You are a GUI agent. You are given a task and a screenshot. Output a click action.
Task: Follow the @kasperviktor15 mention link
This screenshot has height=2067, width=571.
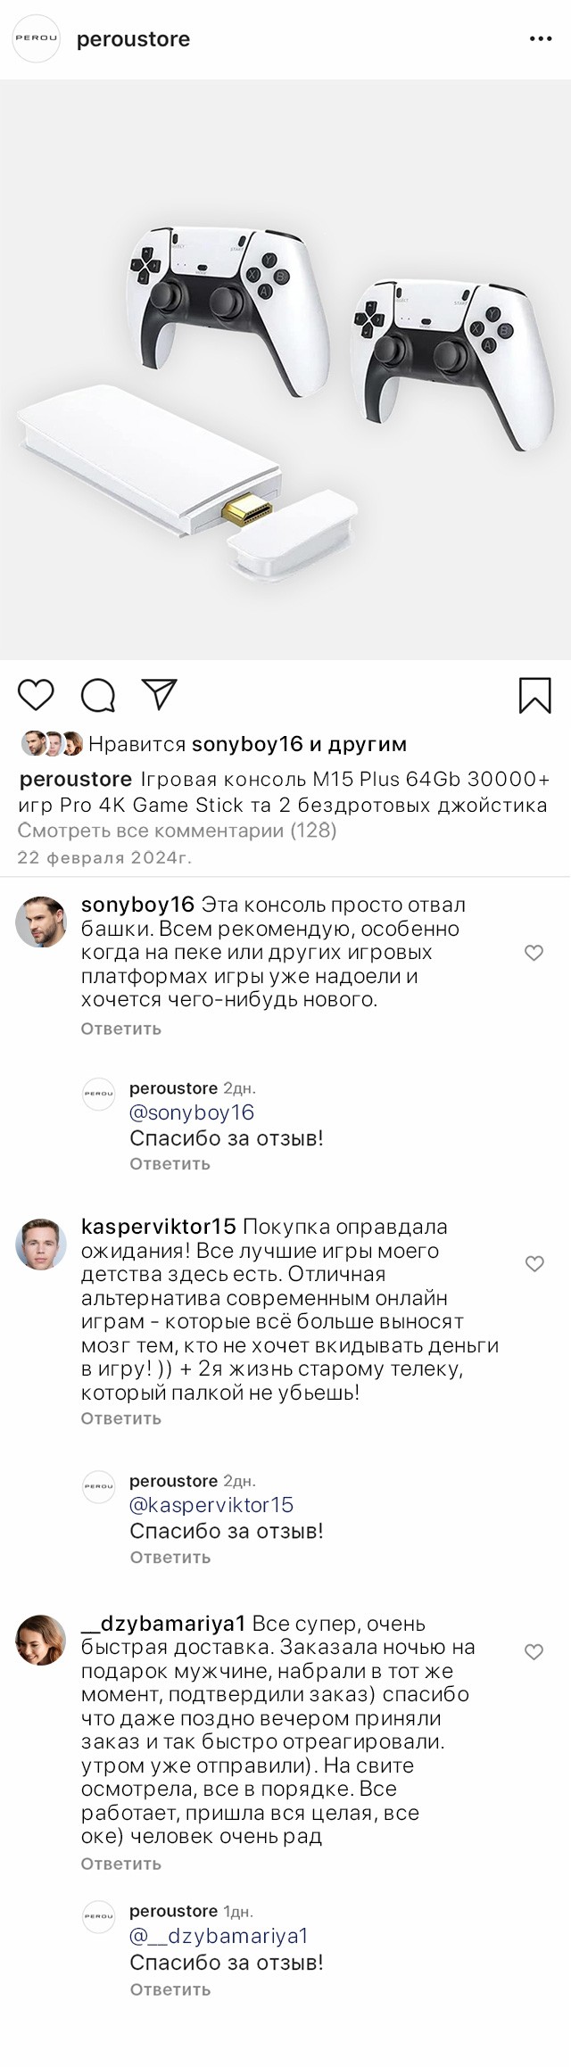tap(211, 1505)
